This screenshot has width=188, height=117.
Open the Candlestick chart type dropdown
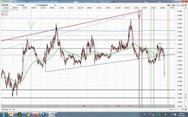[55, 5]
